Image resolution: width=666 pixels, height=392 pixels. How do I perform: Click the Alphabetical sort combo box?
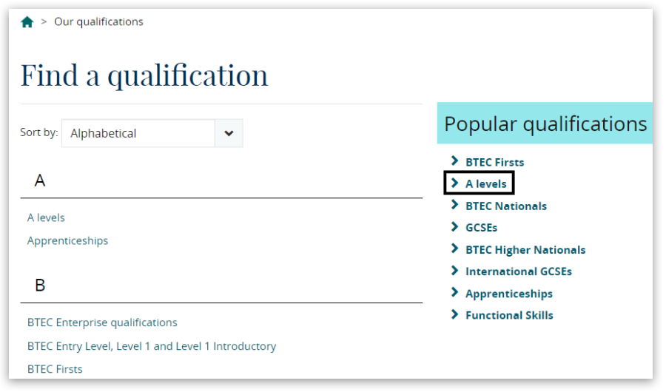point(138,133)
